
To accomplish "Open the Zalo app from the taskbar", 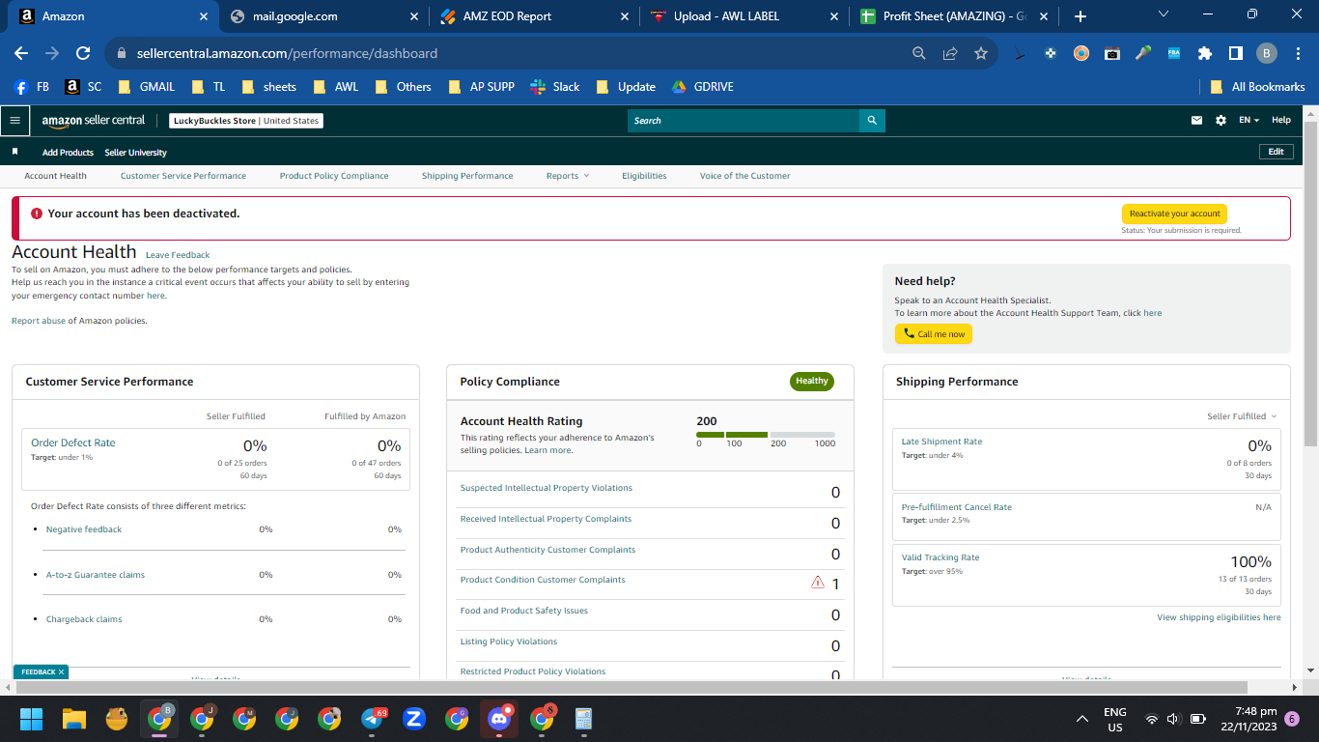I will click(414, 719).
